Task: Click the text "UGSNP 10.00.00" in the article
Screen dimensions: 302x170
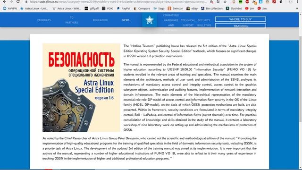Action: click(x=180, y=69)
